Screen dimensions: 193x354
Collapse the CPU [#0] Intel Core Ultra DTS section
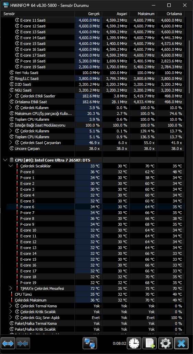tap(5, 160)
